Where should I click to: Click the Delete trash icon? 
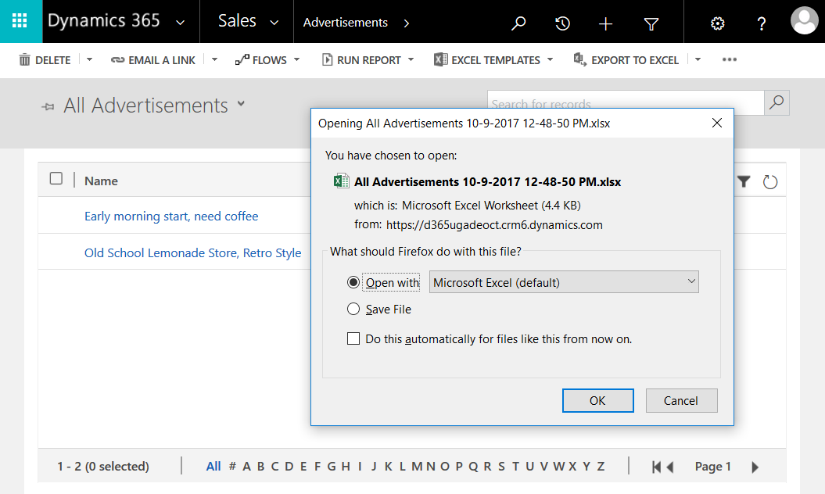pos(25,60)
